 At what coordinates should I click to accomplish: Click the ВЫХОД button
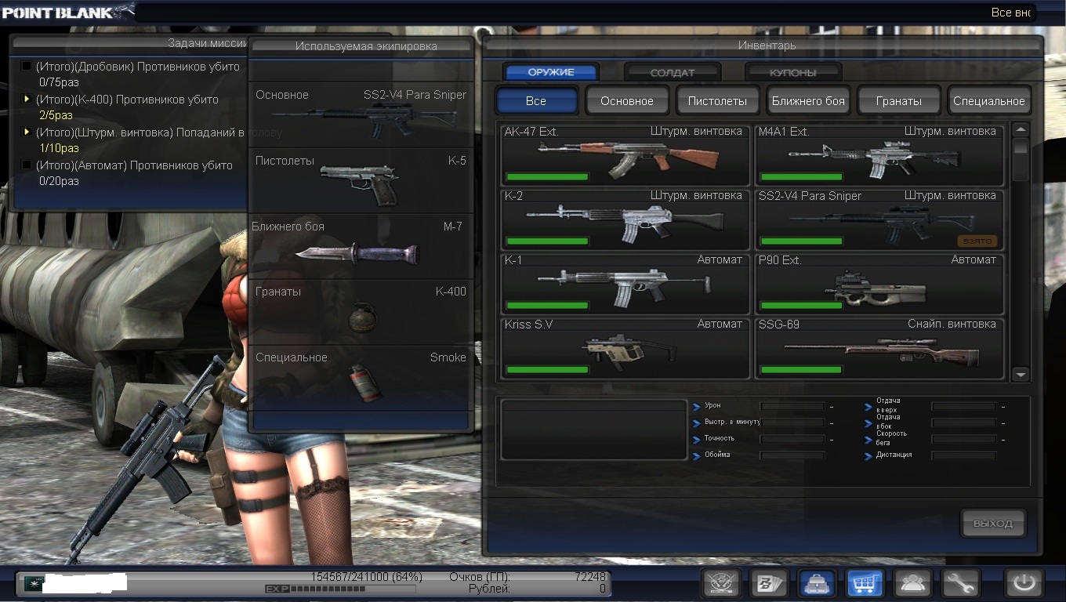[993, 524]
